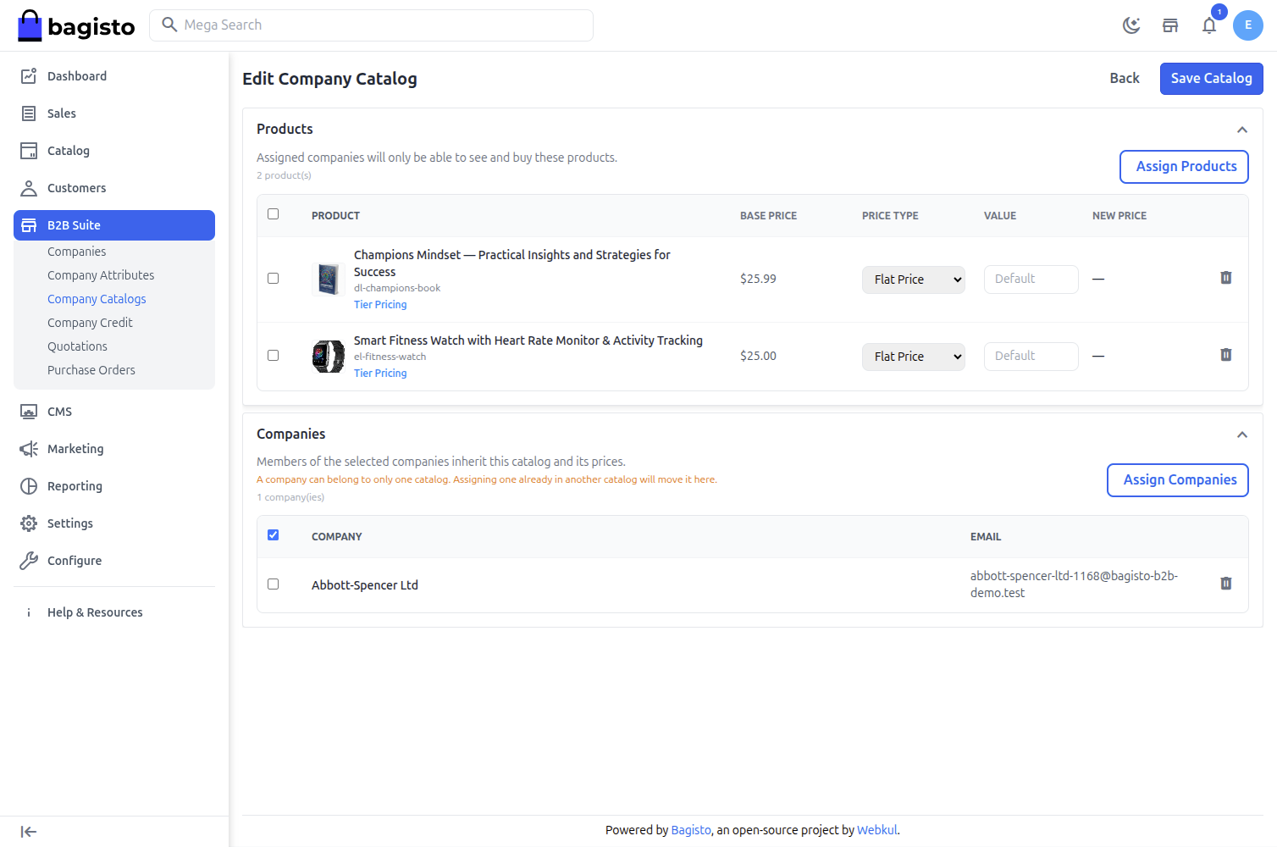Open the Bagisto footer link
The image size is (1277, 847).
tap(691, 830)
